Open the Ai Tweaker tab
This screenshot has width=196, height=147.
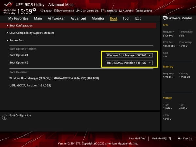56,18
